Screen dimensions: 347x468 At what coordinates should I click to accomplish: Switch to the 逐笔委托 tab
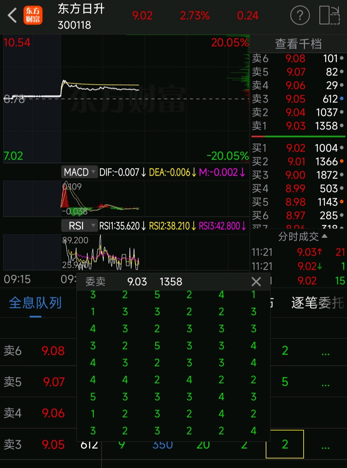point(317,303)
